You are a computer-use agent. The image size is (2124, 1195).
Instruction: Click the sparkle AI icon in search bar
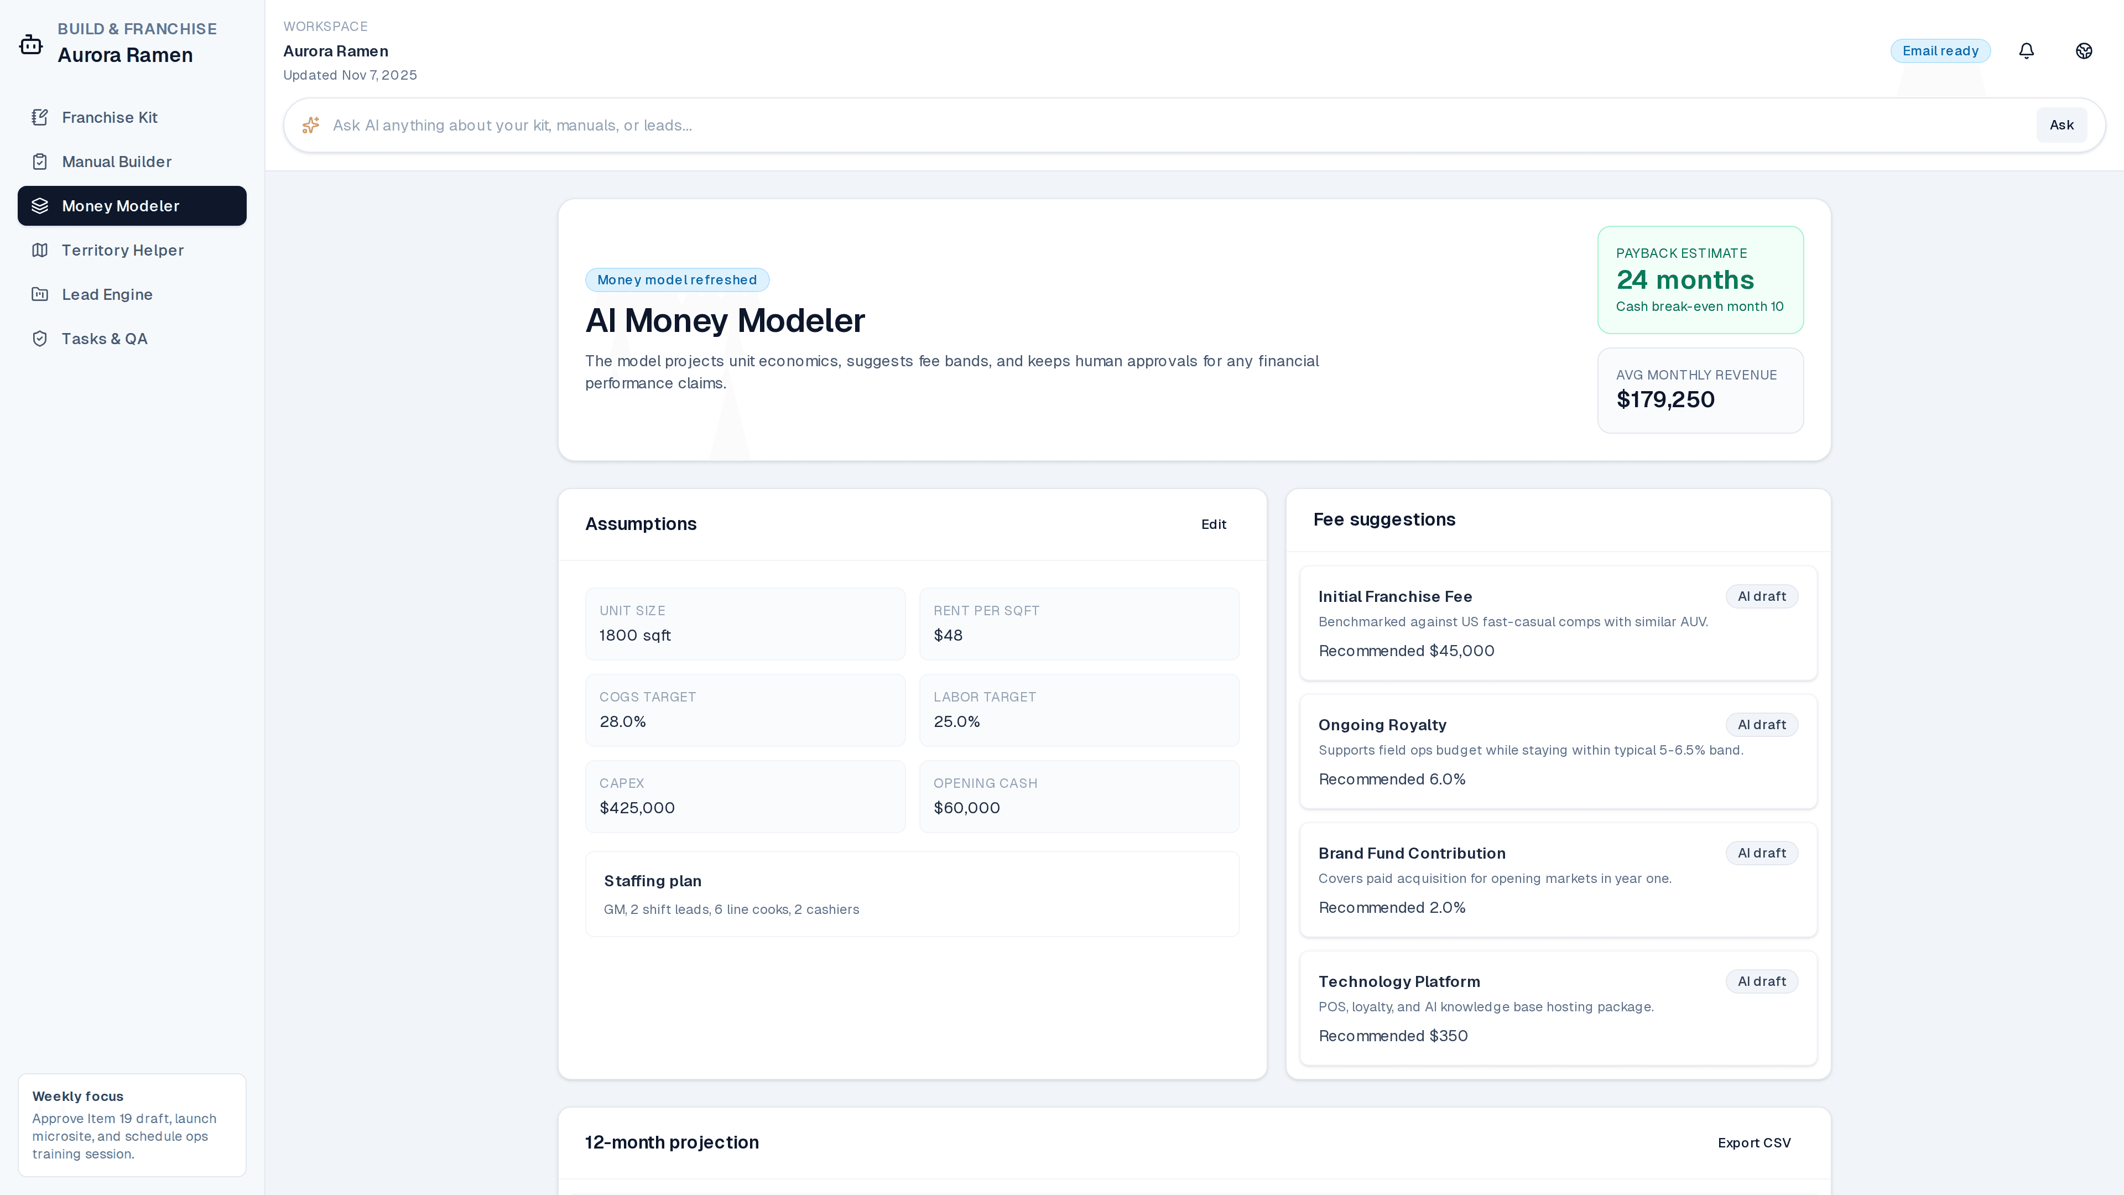click(x=311, y=124)
